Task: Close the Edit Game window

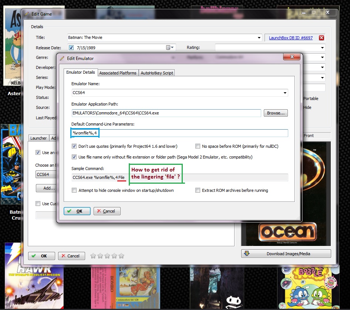Action: pyautogui.click(x=327, y=13)
